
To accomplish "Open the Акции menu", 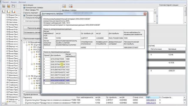I will click(14, 2).
